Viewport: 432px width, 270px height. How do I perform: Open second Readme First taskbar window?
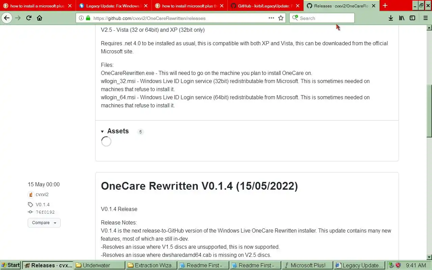[x=255, y=265]
